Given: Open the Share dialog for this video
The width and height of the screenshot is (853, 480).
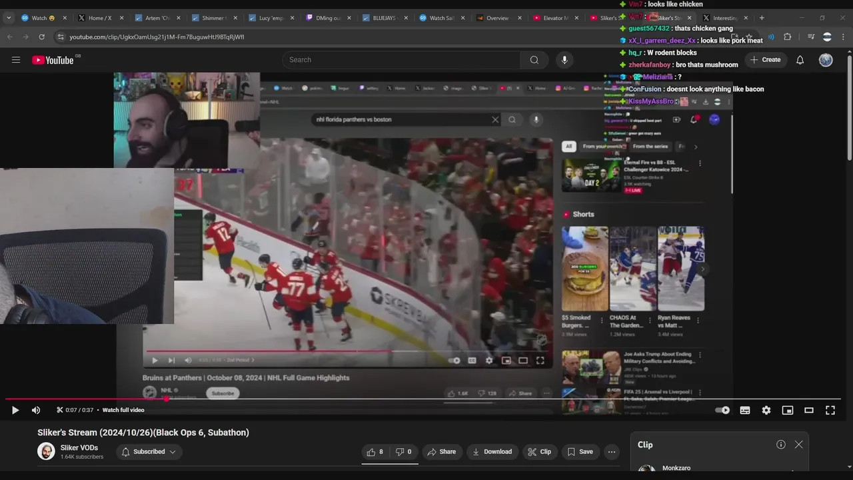Looking at the screenshot, I should (x=442, y=452).
